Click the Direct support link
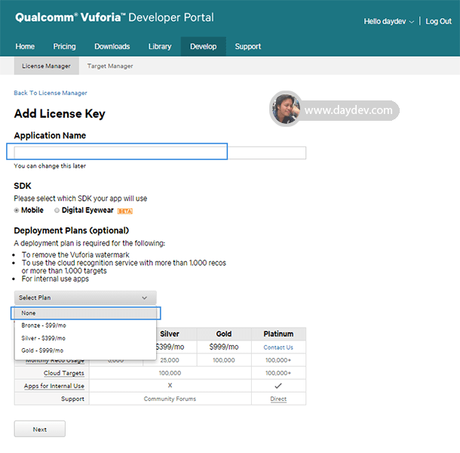The height and width of the screenshot is (453, 460). (x=278, y=399)
